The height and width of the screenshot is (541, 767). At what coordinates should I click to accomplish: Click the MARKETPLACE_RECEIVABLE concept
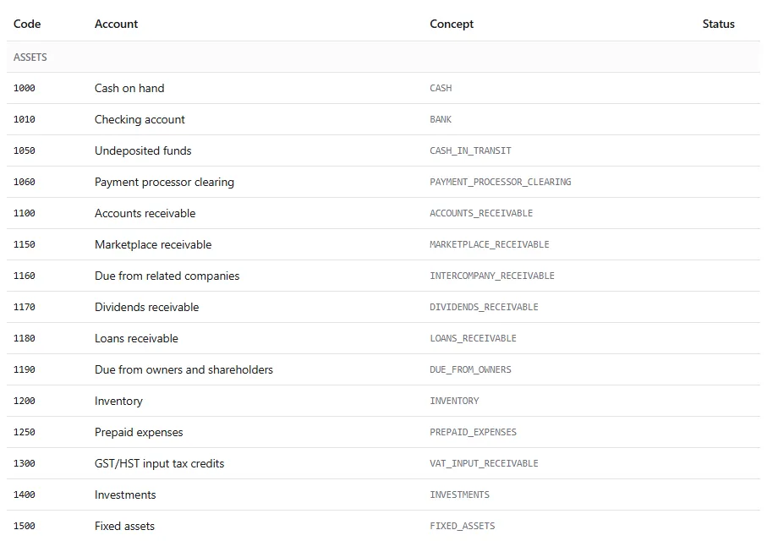(489, 244)
